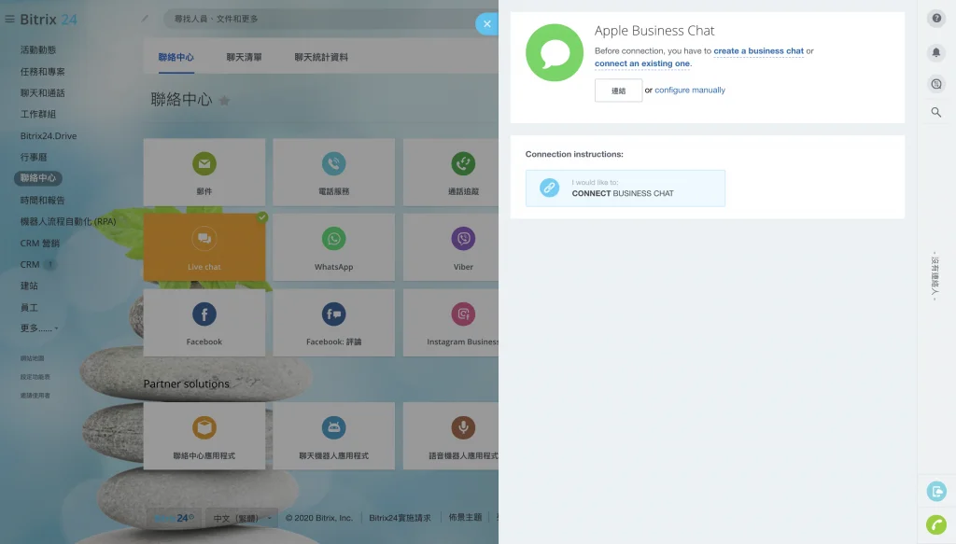Image resolution: width=956 pixels, height=544 pixels.
Task: Click the search magnifier icon in right sidebar
Action: point(936,113)
